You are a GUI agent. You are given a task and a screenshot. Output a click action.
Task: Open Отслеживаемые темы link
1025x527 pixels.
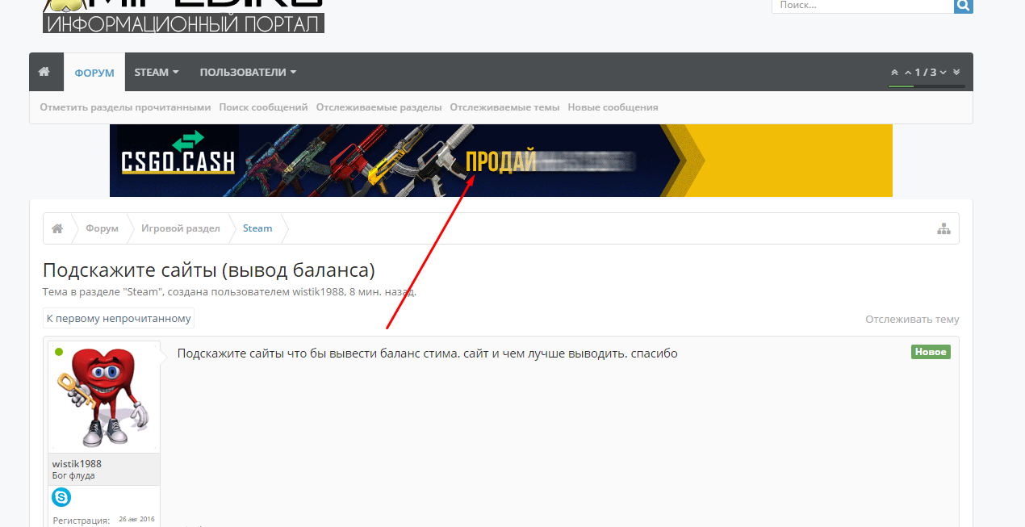click(504, 107)
